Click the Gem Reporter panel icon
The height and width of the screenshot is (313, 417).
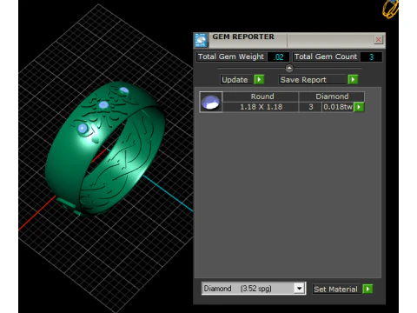pos(201,40)
